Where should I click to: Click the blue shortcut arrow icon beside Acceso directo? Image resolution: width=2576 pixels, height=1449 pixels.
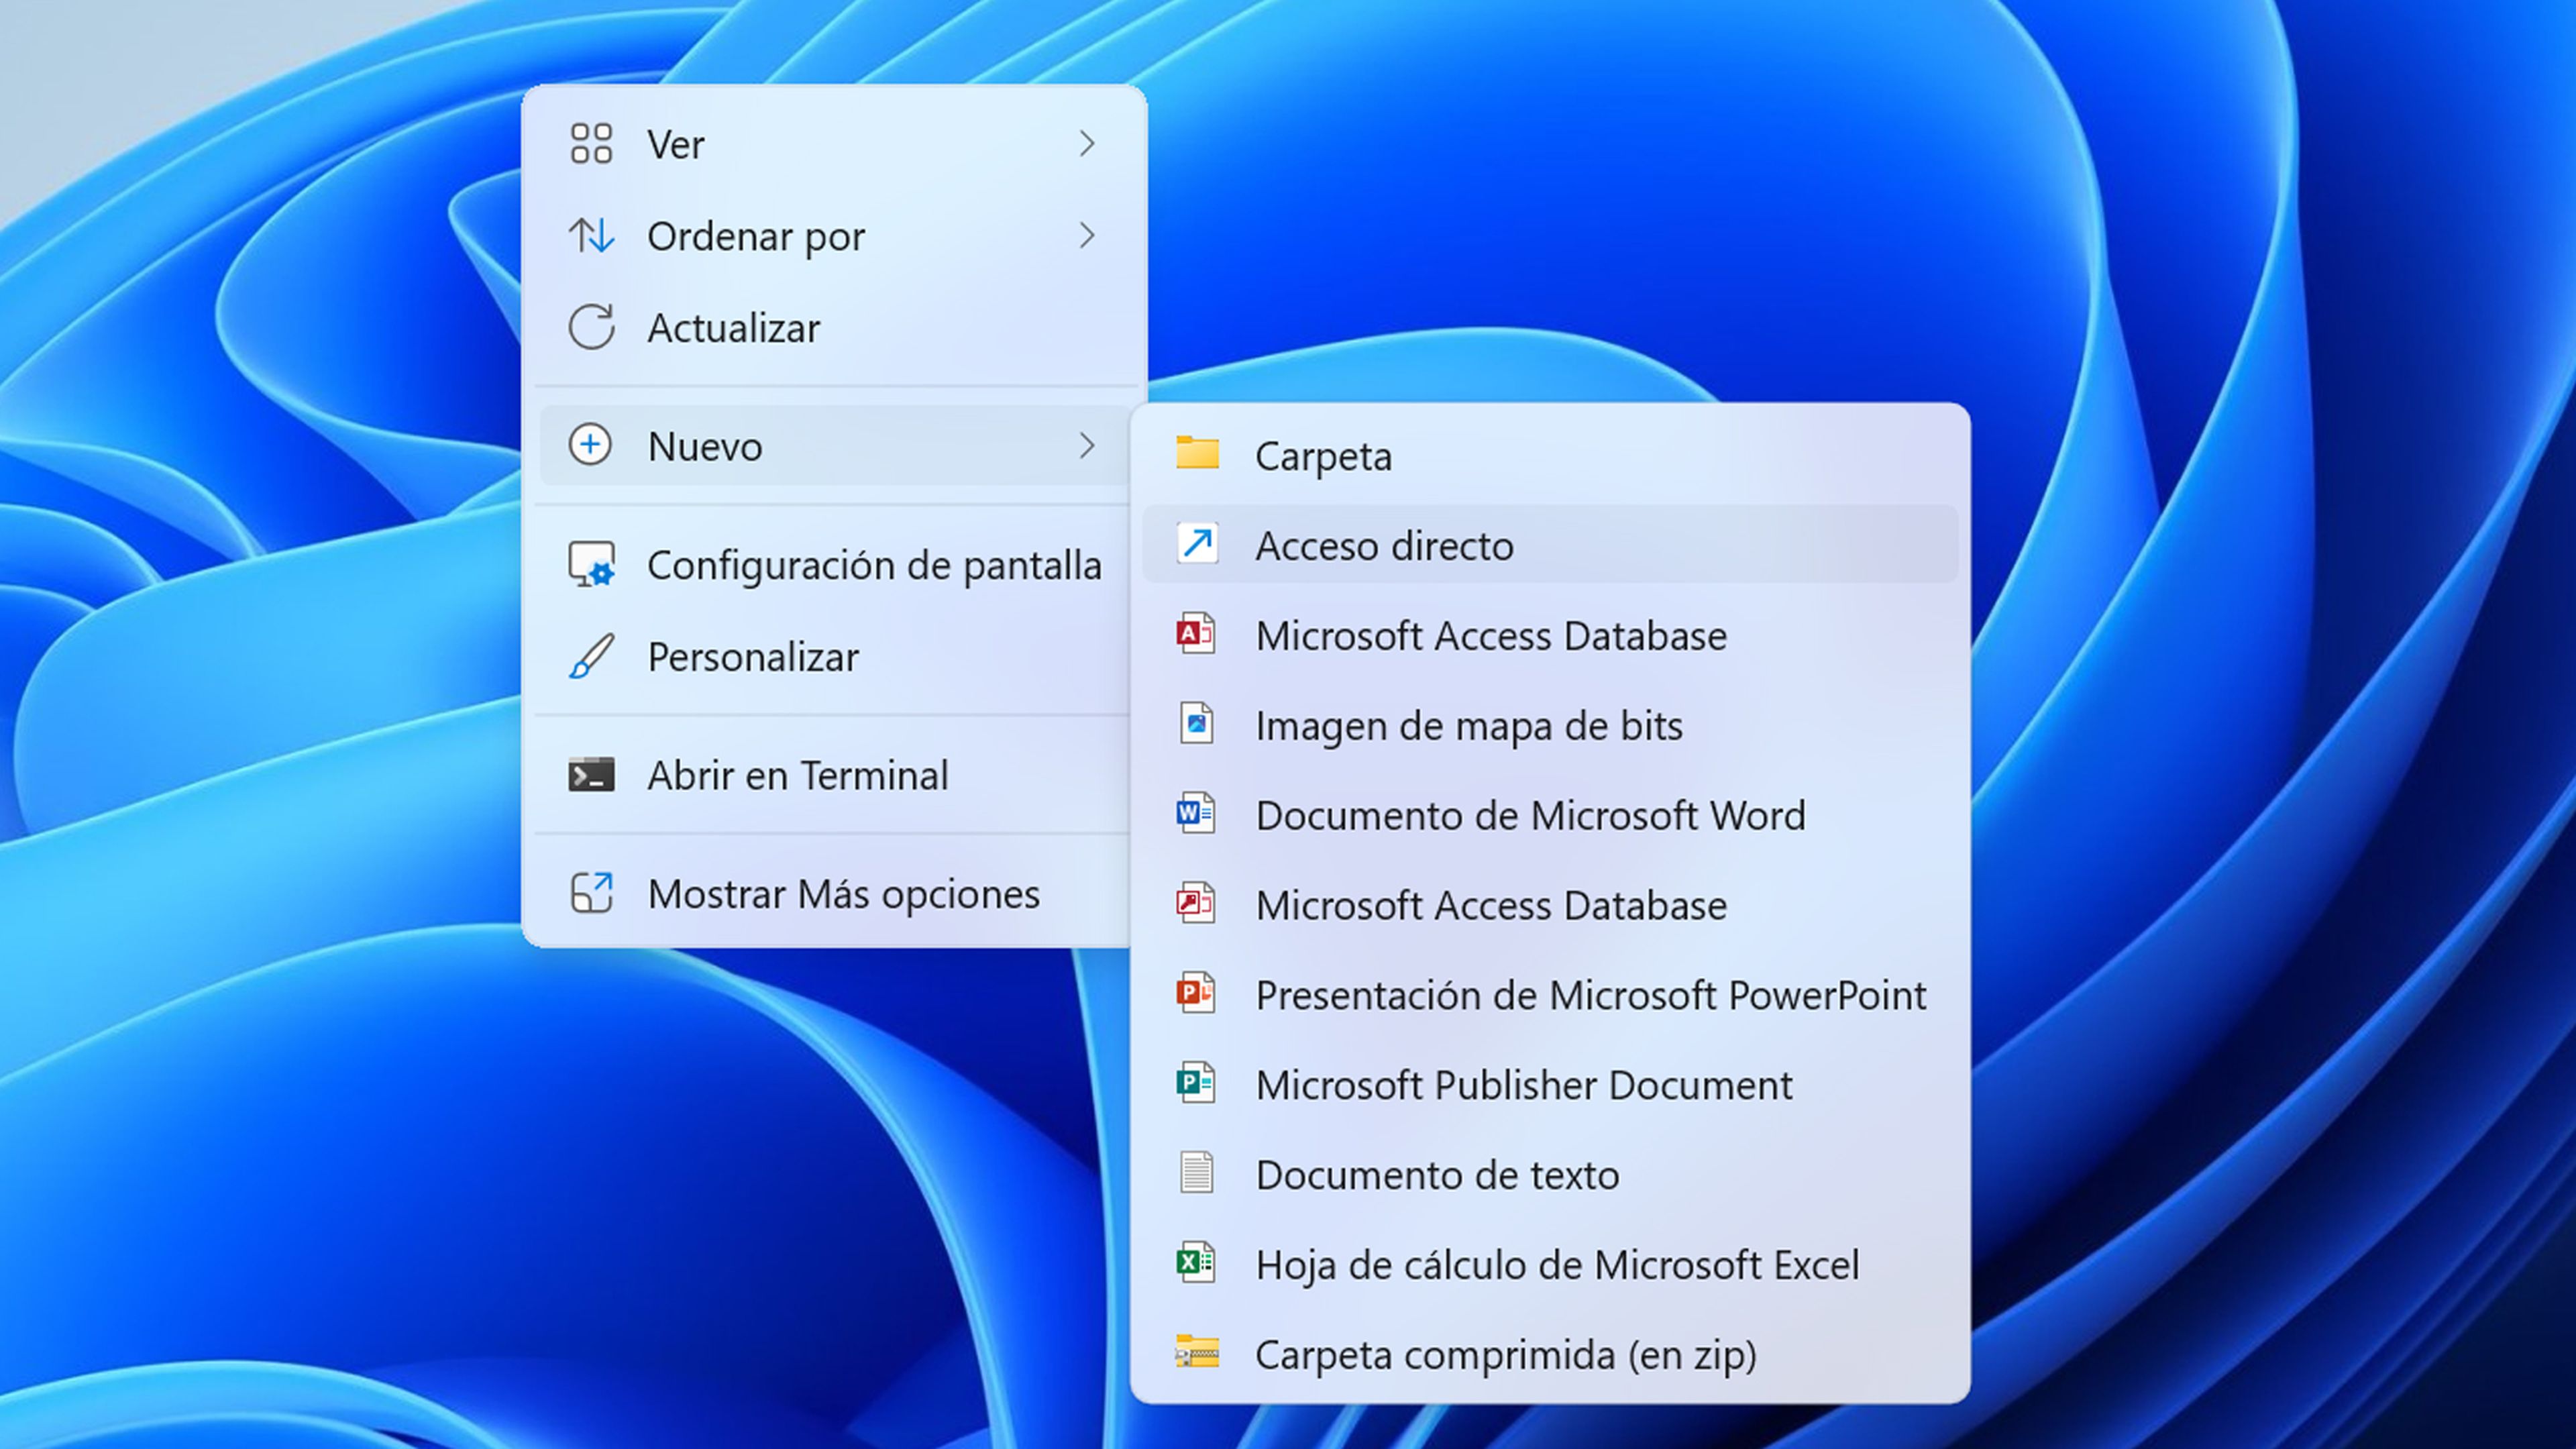[x=1197, y=544]
